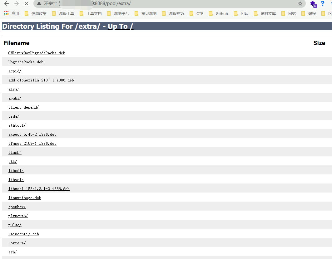
Task: Download the linux-image.deb file
Action: click(25, 198)
